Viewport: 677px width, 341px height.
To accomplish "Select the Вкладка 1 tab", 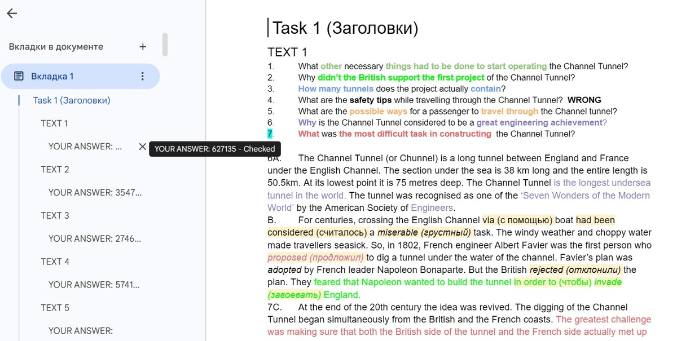I will (x=80, y=76).
